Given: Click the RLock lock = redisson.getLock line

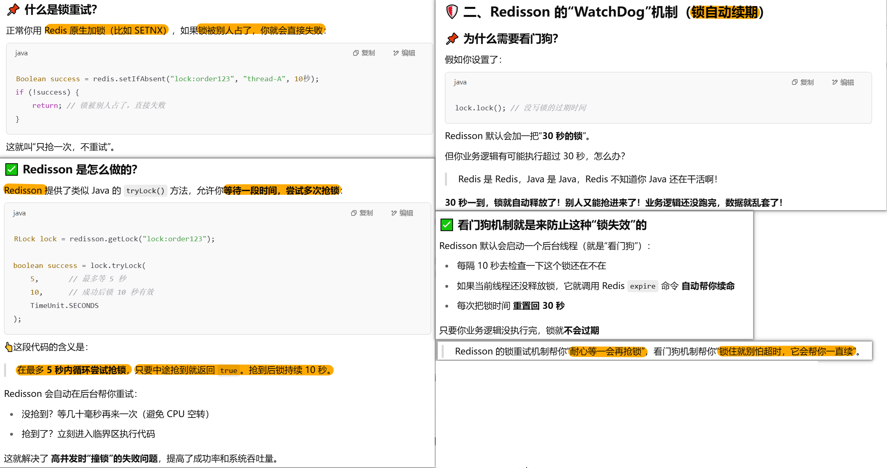Looking at the screenshot, I should [x=114, y=239].
